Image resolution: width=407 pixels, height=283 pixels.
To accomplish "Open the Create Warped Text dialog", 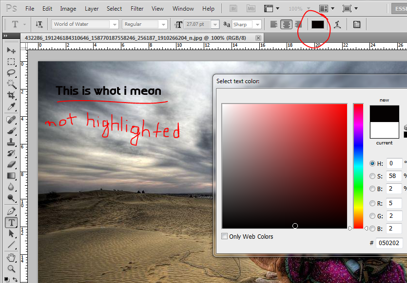I will pyautogui.click(x=337, y=24).
